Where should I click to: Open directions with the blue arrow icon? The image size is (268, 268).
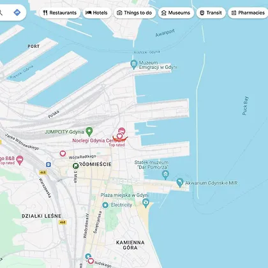coord(17,13)
